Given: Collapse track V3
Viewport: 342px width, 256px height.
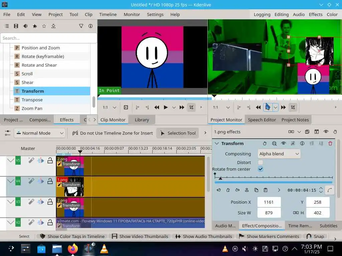Looking at the screenshot, I should tap(10, 202).
